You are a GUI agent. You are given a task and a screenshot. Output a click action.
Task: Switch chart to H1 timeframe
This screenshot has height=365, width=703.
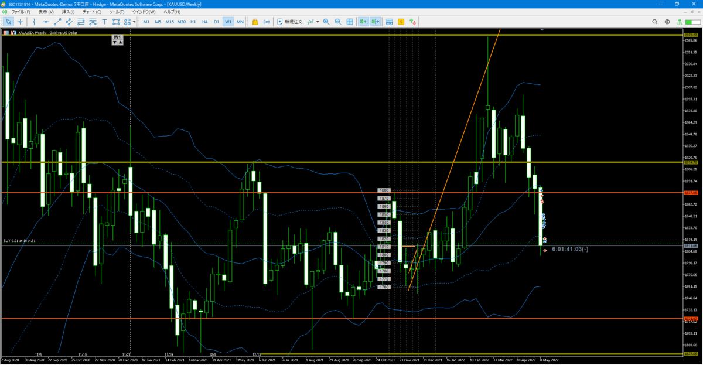(x=193, y=22)
